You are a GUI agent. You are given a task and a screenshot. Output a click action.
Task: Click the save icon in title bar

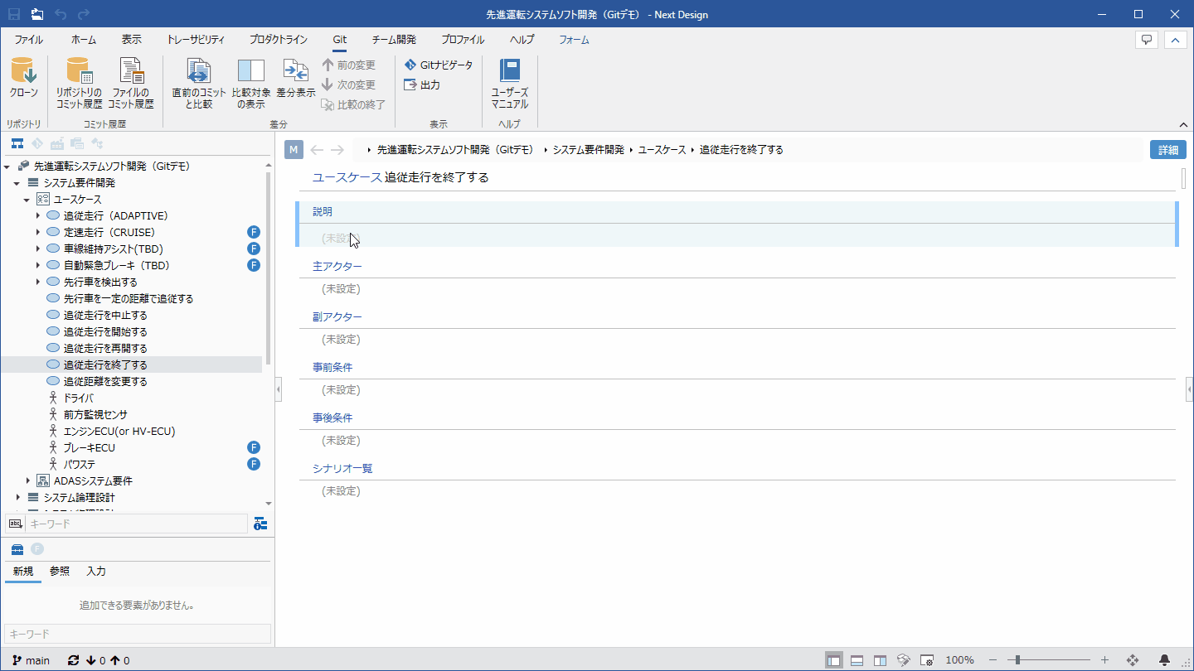pos(14,14)
